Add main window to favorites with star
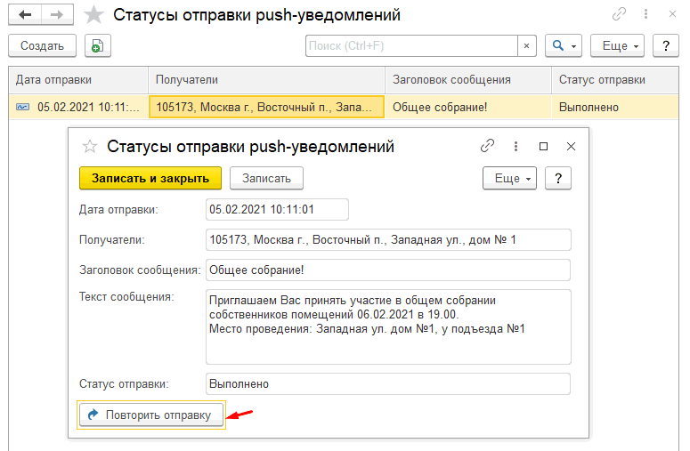 [x=93, y=15]
